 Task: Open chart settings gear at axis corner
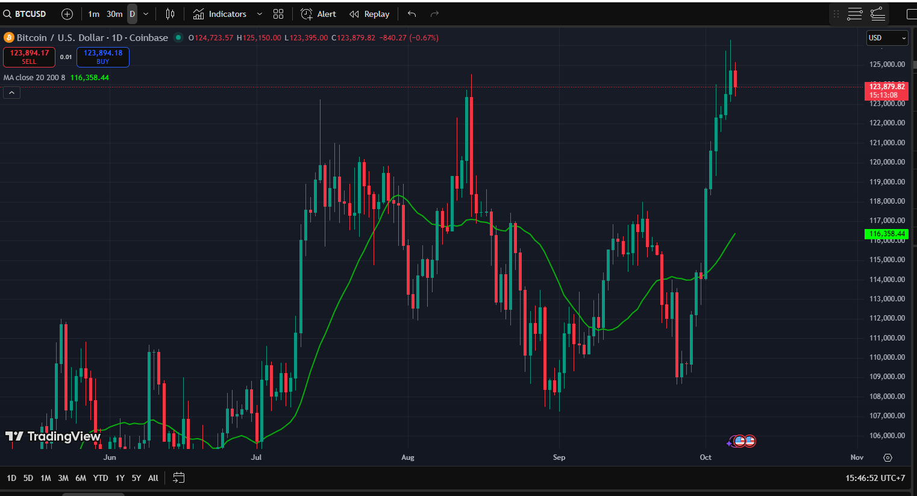point(887,457)
